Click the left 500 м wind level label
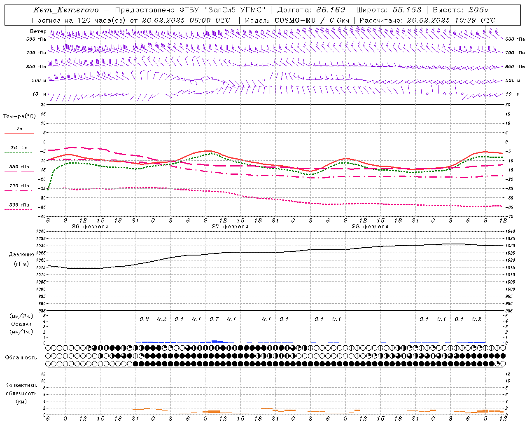The image size is (527, 422). coord(39,80)
